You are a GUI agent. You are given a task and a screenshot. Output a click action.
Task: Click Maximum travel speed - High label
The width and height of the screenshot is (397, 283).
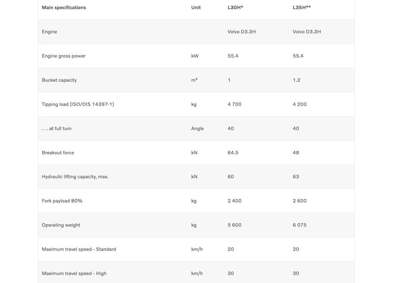(74, 273)
